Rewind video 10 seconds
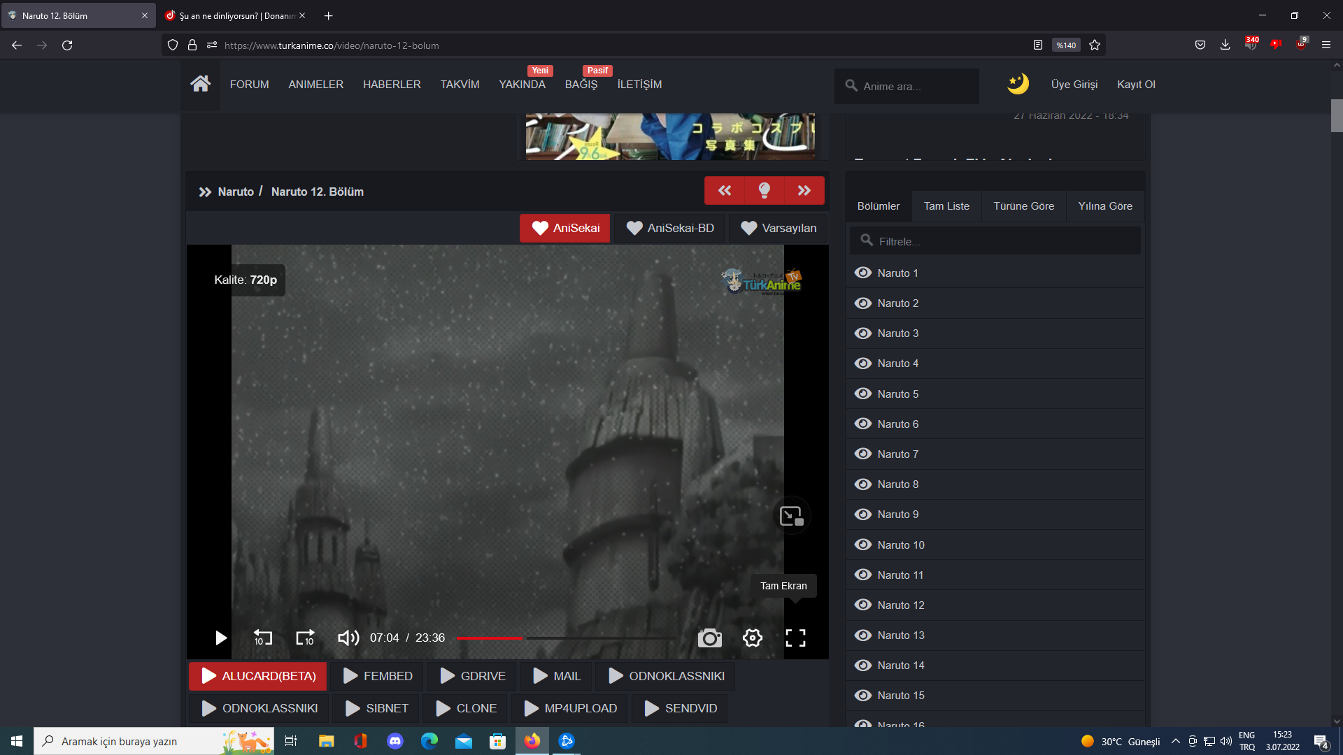Viewport: 1343px width, 755px height. click(262, 638)
